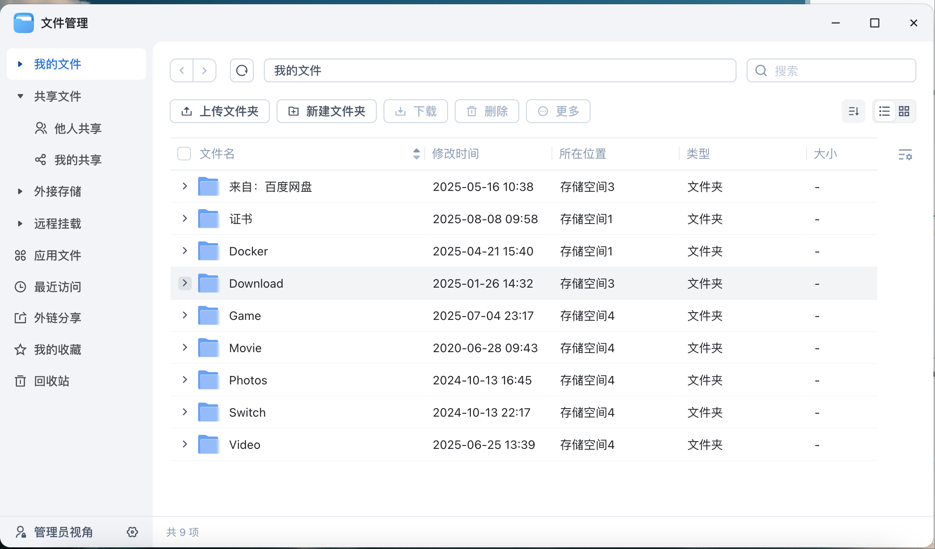
Task: Tick the select-all checkbox beside 文件名
Action: click(184, 154)
